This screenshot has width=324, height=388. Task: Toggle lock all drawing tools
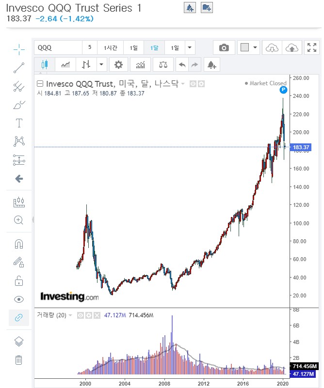coord(19,280)
